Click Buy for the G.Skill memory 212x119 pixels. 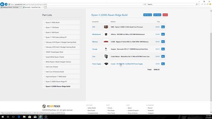(163, 42)
